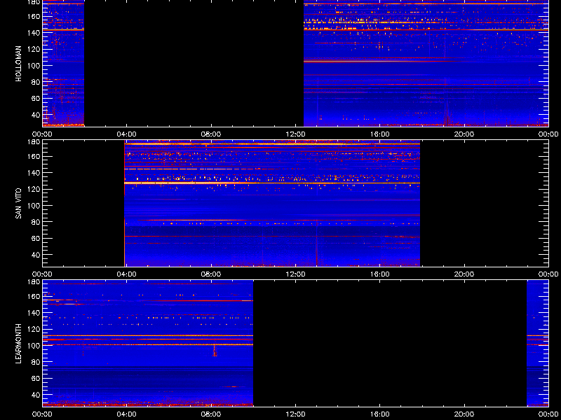Viewport: 561px width, 420px height.
Task: Click Holloman time label 04:00
Action: 127,134
